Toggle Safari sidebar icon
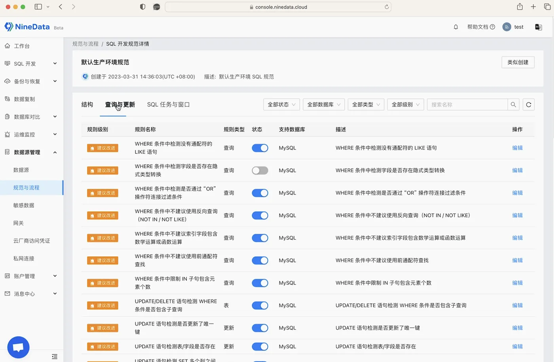554x362 pixels. tap(38, 7)
